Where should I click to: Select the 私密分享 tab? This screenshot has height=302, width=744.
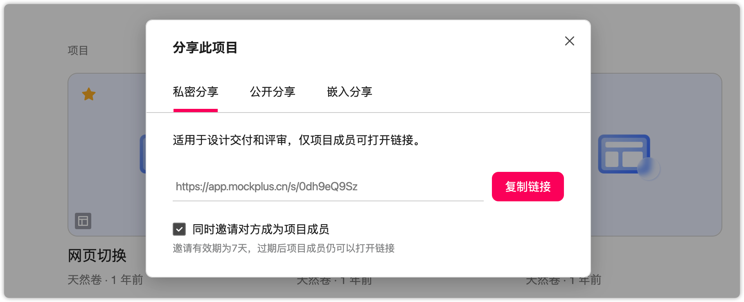[196, 92]
